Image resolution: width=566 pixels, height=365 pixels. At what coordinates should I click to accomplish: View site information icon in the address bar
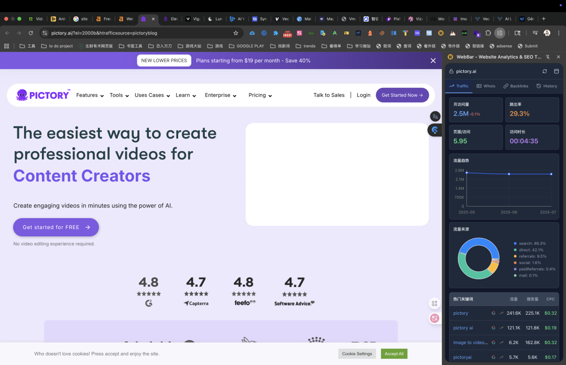[x=45, y=33]
